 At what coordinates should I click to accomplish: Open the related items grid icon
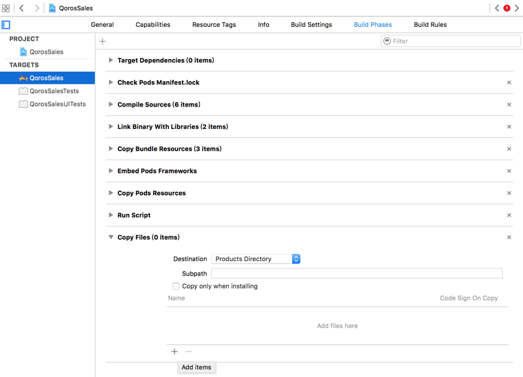click(6, 8)
